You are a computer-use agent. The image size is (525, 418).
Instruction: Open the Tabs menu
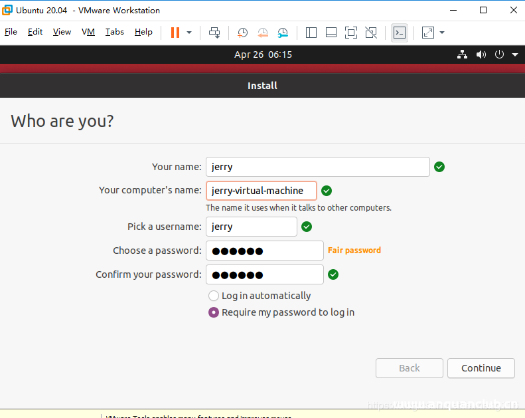[114, 32]
